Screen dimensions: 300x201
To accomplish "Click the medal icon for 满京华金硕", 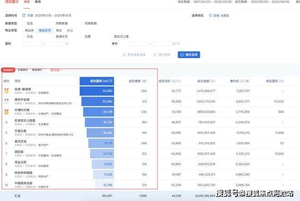I will pos(6,101).
